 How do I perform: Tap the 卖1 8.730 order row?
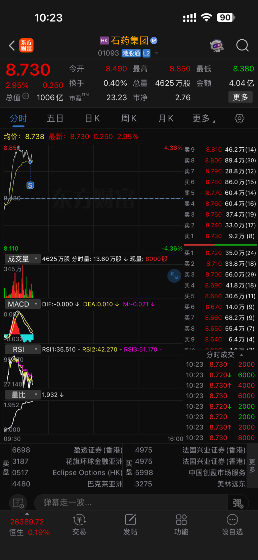click(x=220, y=236)
